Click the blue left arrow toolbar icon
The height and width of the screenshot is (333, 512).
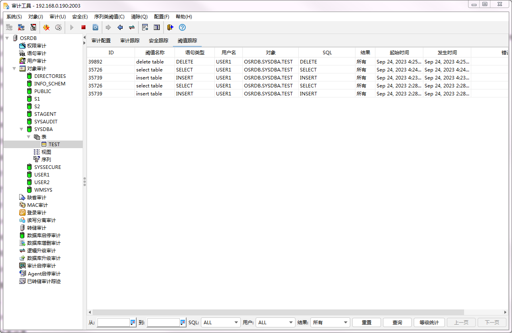point(120,28)
